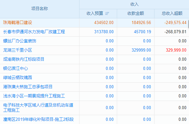189x124 pixels.
Task: Open project 银亿滨江中心
Action: point(16,68)
